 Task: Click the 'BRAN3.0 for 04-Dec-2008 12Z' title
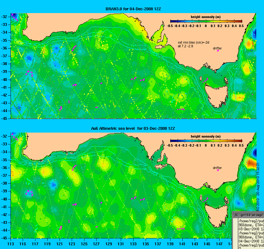coord(133,9)
